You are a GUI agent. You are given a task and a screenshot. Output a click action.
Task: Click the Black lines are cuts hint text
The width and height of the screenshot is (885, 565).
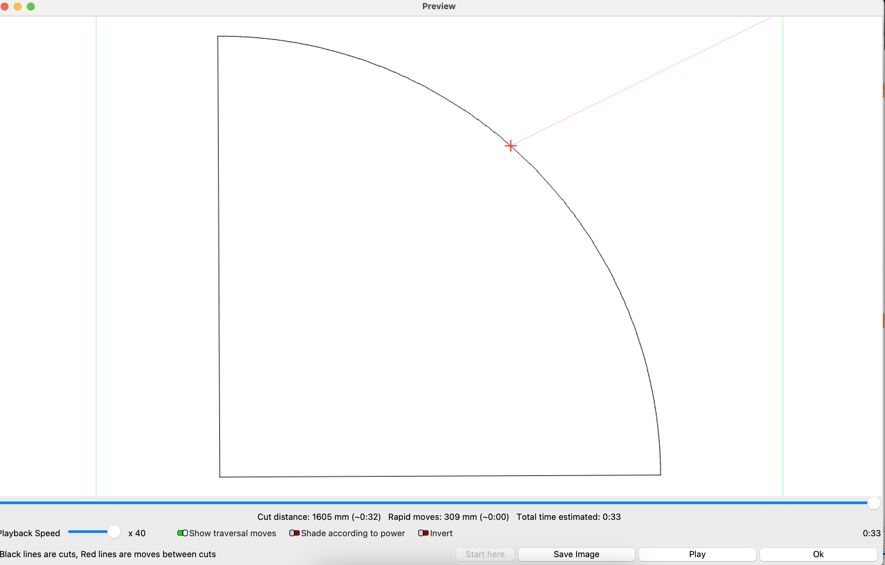pos(108,554)
